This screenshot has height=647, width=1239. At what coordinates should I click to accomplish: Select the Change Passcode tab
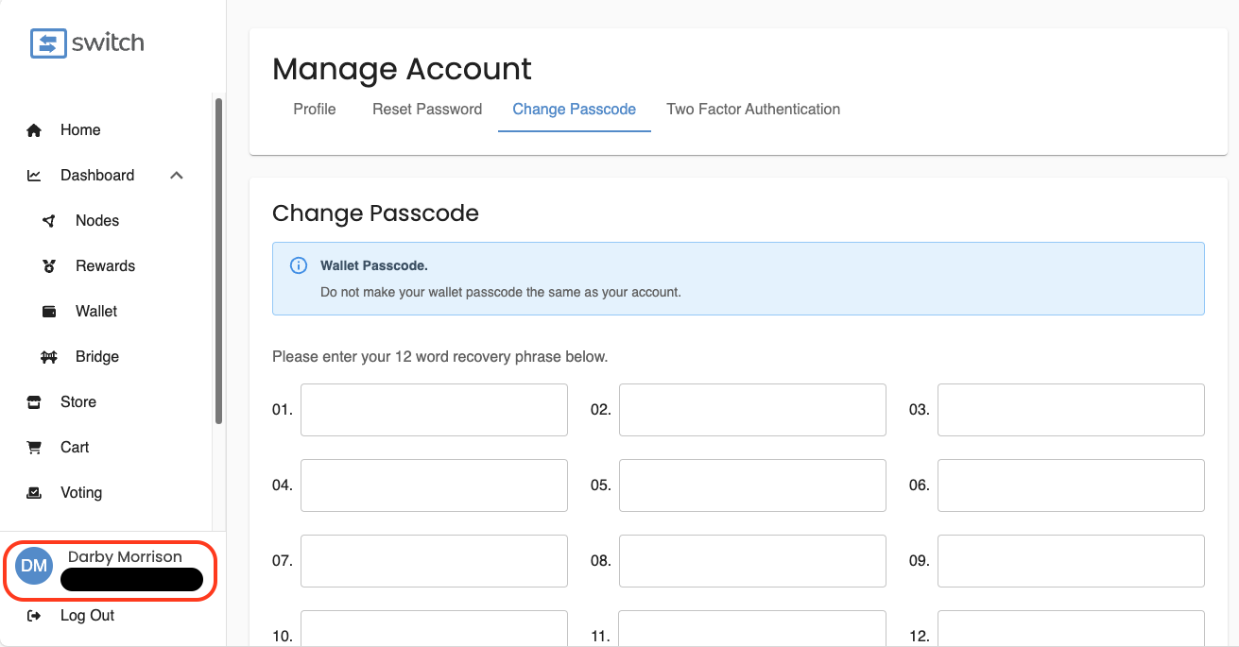pos(575,110)
